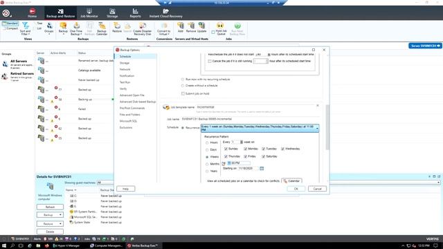Open File Explorer from the taskbar
Screen dimensions: 443x249
coord(38,246)
